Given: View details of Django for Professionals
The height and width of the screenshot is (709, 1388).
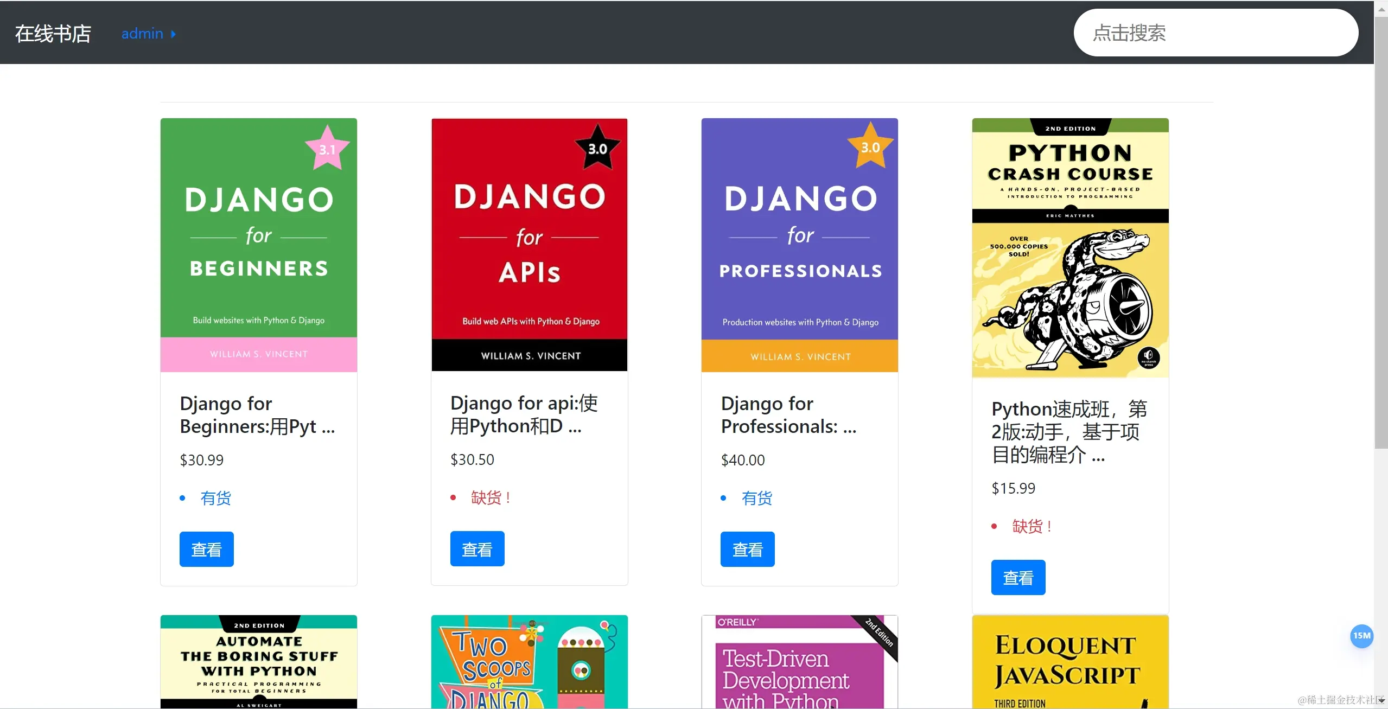Looking at the screenshot, I should 747,549.
